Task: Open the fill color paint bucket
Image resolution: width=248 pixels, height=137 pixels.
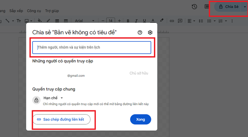Action: 40,21
